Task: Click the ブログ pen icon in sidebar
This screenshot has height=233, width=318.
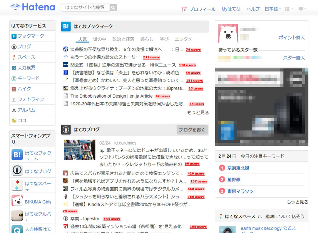Action: pyautogui.click(x=14, y=47)
